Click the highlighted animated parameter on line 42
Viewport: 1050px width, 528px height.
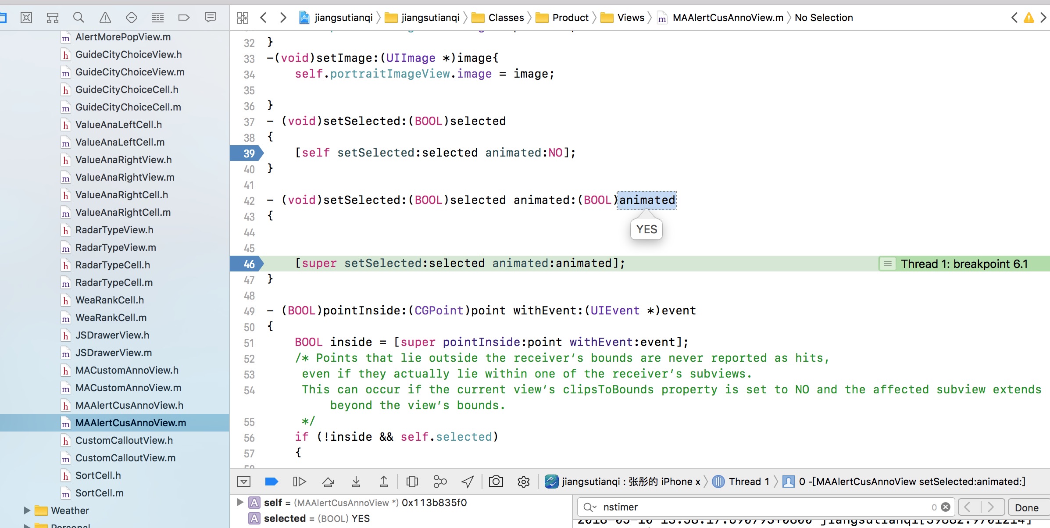pos(647,200)
